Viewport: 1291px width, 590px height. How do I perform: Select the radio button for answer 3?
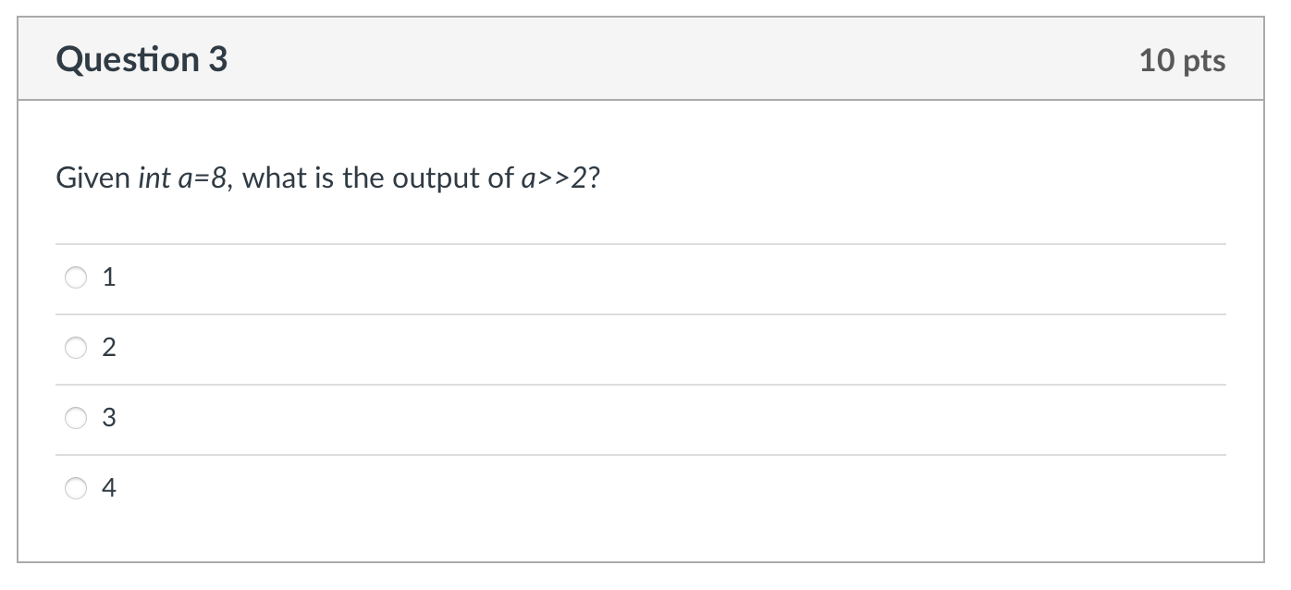(x=76, y=419)
